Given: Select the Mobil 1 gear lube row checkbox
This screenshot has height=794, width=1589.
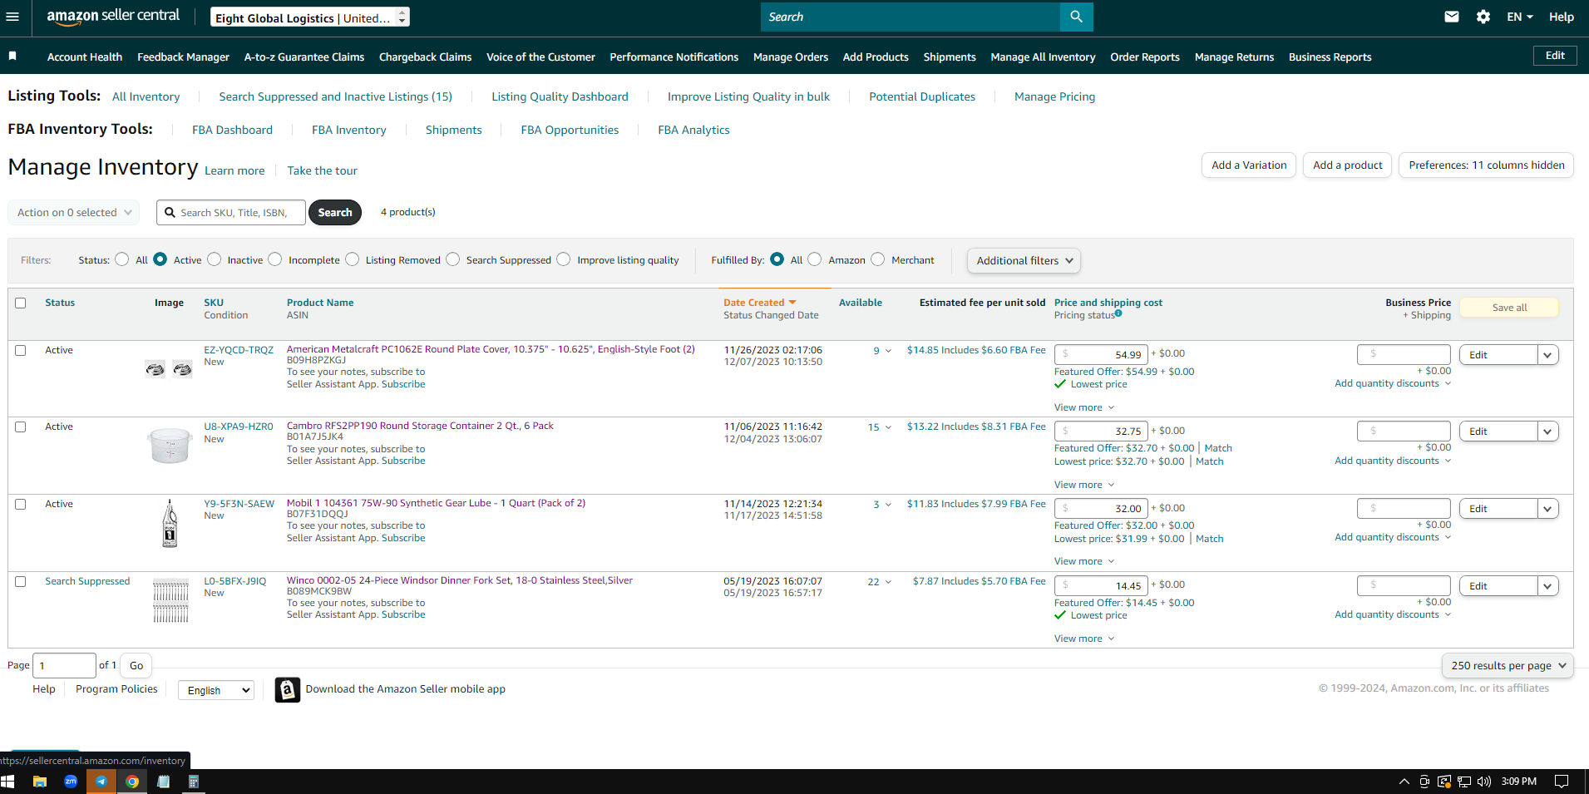Looking at the screenshot, I should (x=21, y=505).
